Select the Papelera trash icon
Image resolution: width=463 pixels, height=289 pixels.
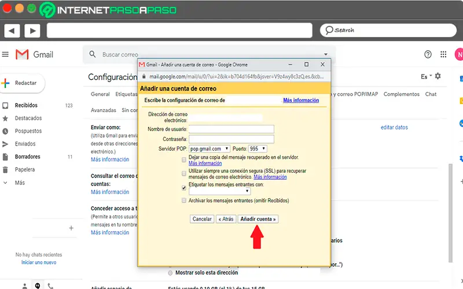point(5,170)
